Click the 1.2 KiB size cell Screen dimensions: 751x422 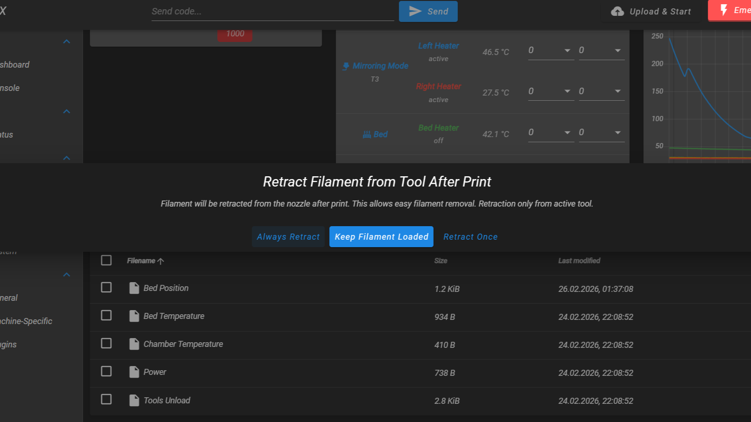447,289
